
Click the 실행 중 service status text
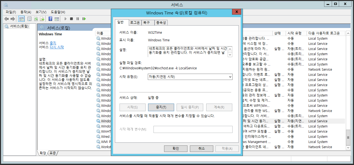[x=153, y=98]
